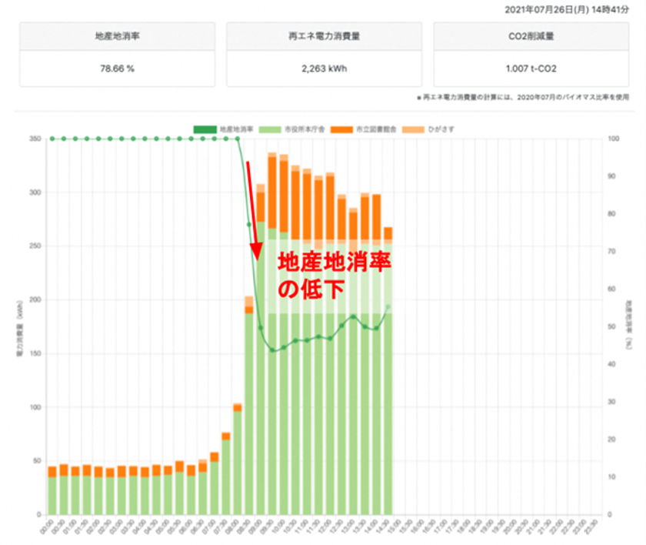Select the CO2削減量 card header

pos(531,36)
